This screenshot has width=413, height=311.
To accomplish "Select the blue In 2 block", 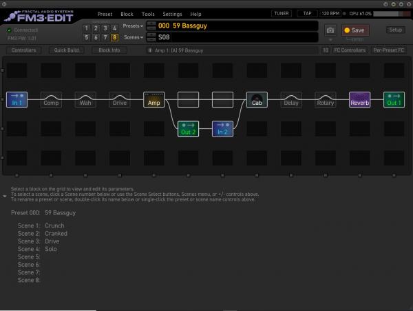I will 222,129.
